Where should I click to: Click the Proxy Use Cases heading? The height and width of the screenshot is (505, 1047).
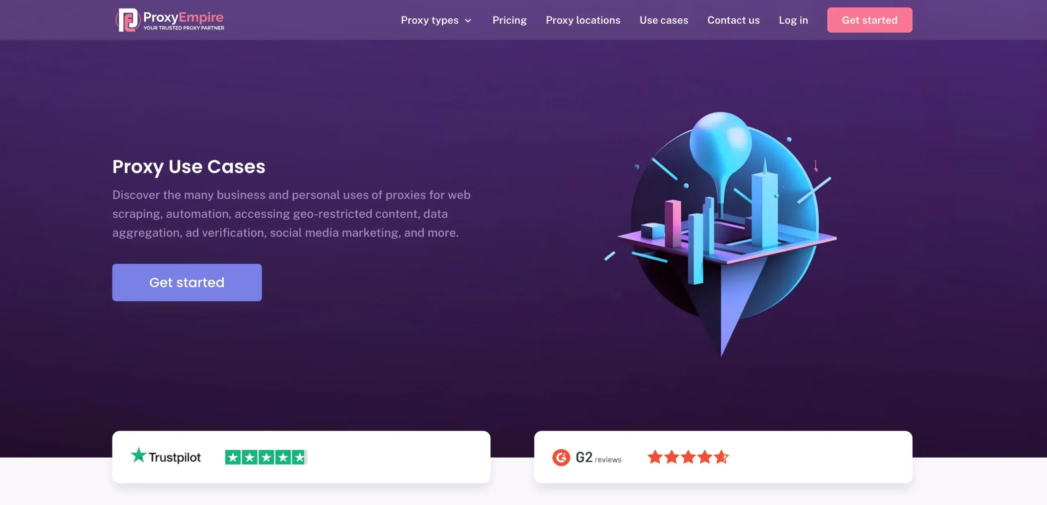[x=189, y=166]
